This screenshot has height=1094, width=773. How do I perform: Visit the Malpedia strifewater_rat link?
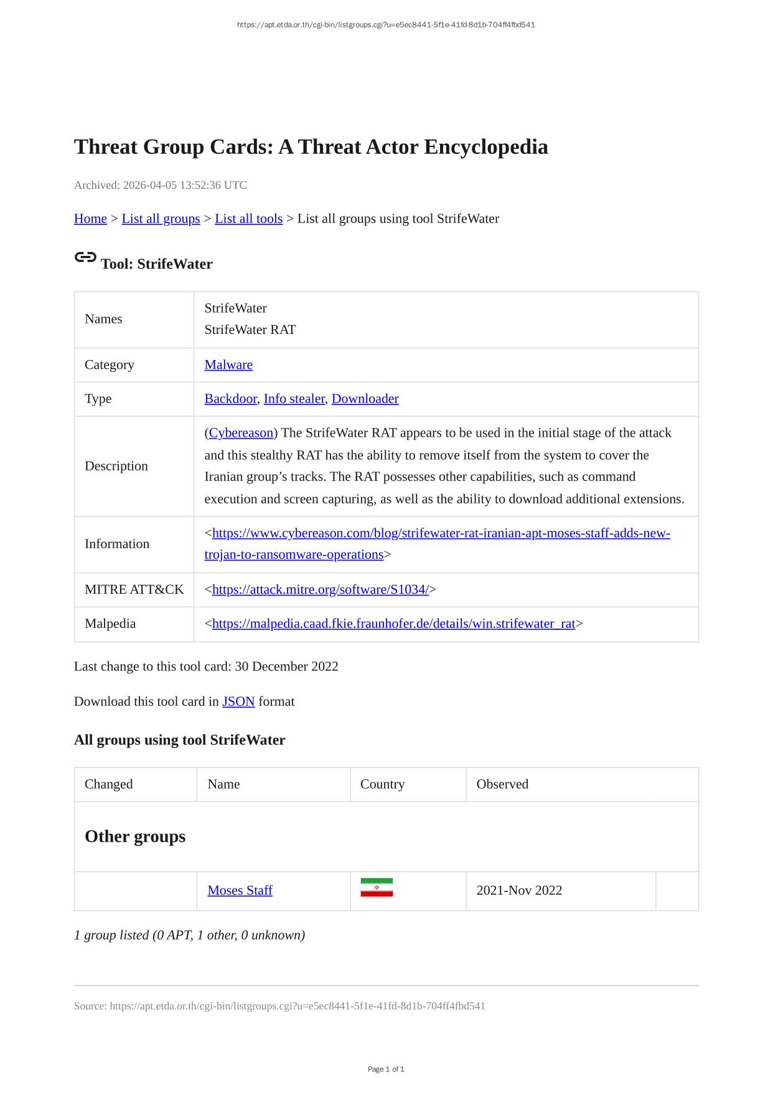[393, 624]
